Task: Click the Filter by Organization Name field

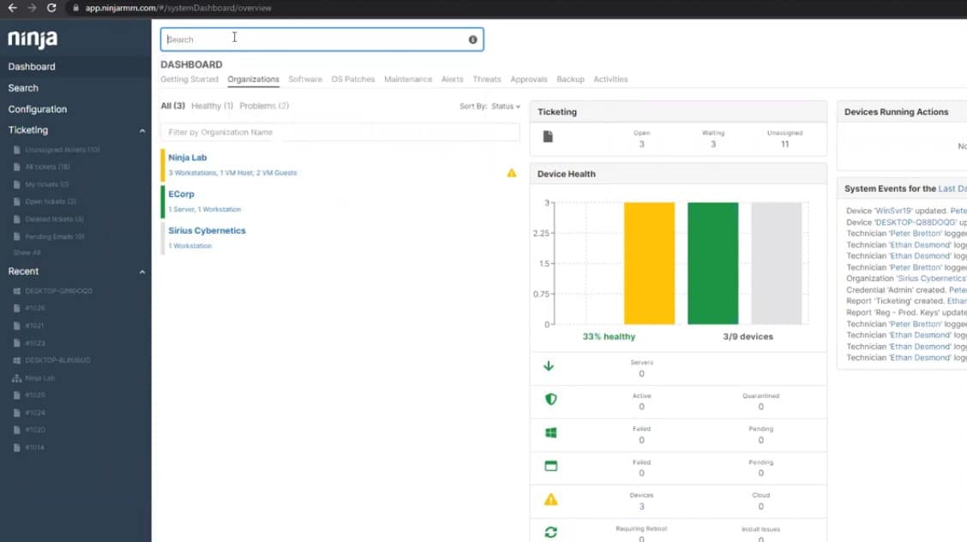Action: pyautogui.click(x=339, y=133)
